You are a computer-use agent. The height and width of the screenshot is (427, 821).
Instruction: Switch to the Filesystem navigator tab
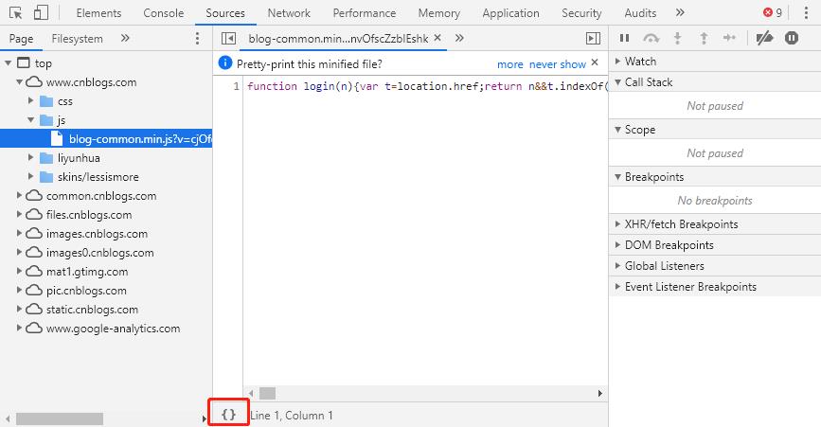[77, 39]
